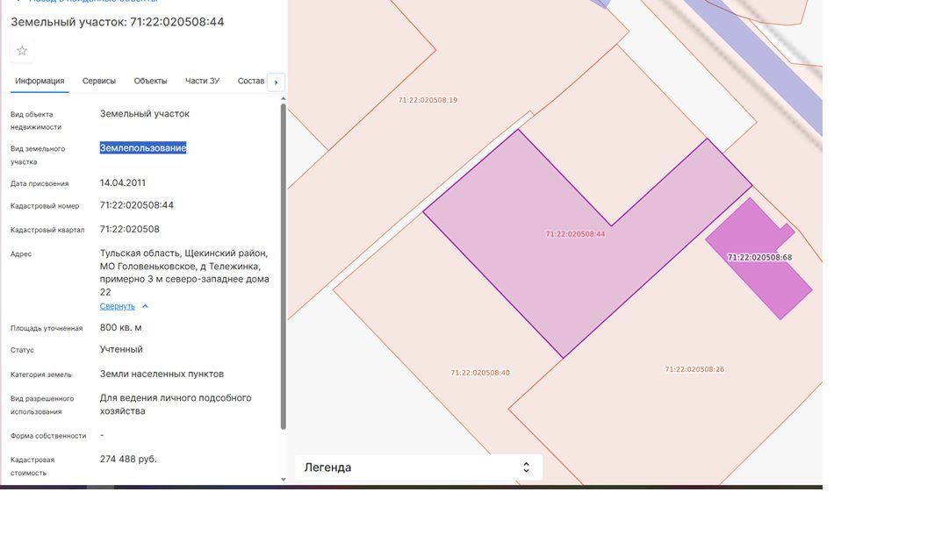Click the parcel title heading 71:22:020508:44

pos(118,22)
